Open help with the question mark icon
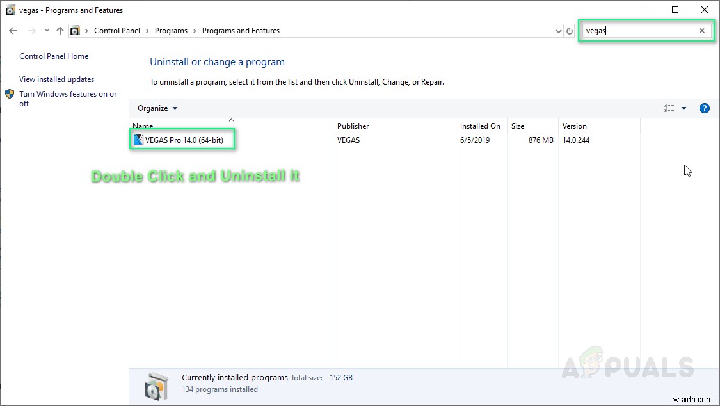 (x=705, y=108)
